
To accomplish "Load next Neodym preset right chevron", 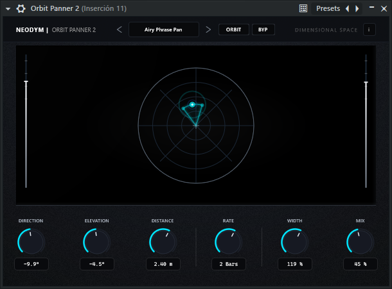I will pyautogui.click(x=208, y=29).
